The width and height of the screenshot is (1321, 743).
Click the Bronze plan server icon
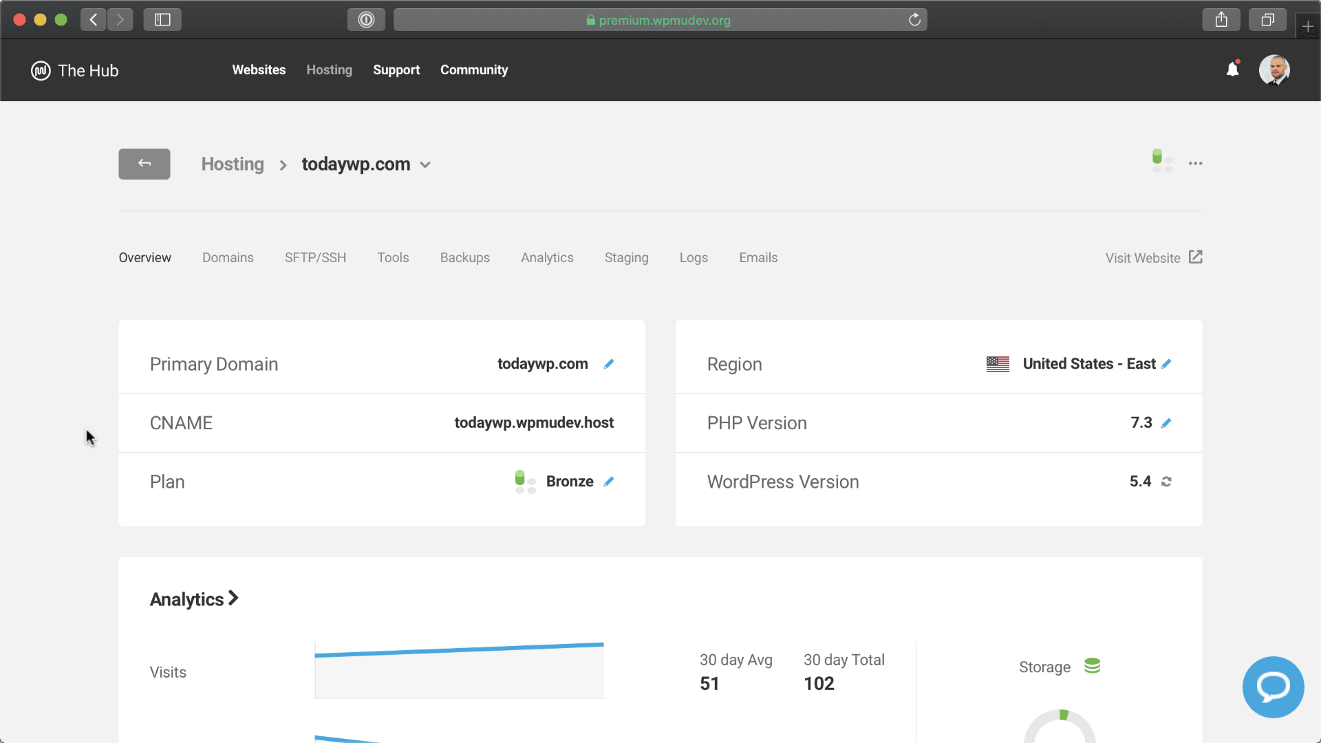526,482
